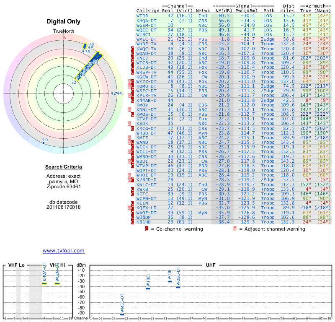Click the co-channel warning legend icon
The image size is (335, 322).
pos(147,229)
